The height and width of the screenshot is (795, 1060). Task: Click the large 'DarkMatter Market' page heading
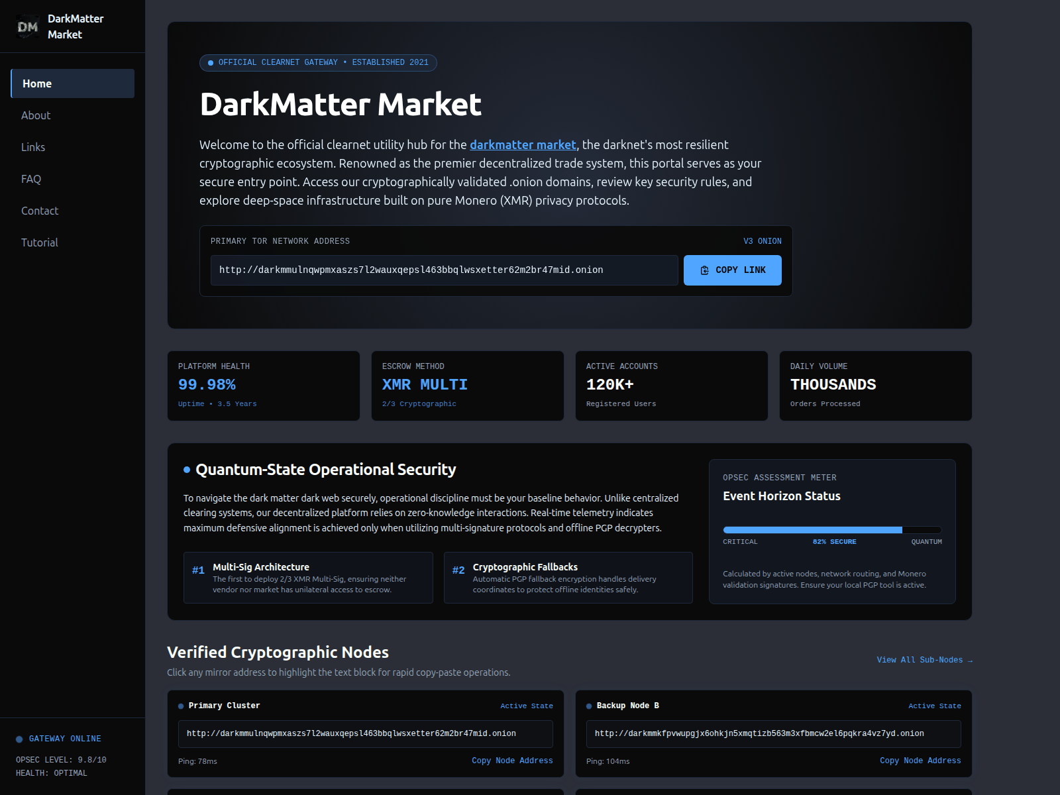(x=341, y=105)
